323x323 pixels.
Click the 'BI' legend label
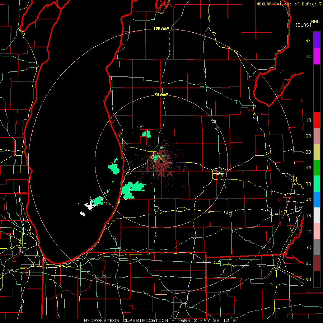coord(308,263)
